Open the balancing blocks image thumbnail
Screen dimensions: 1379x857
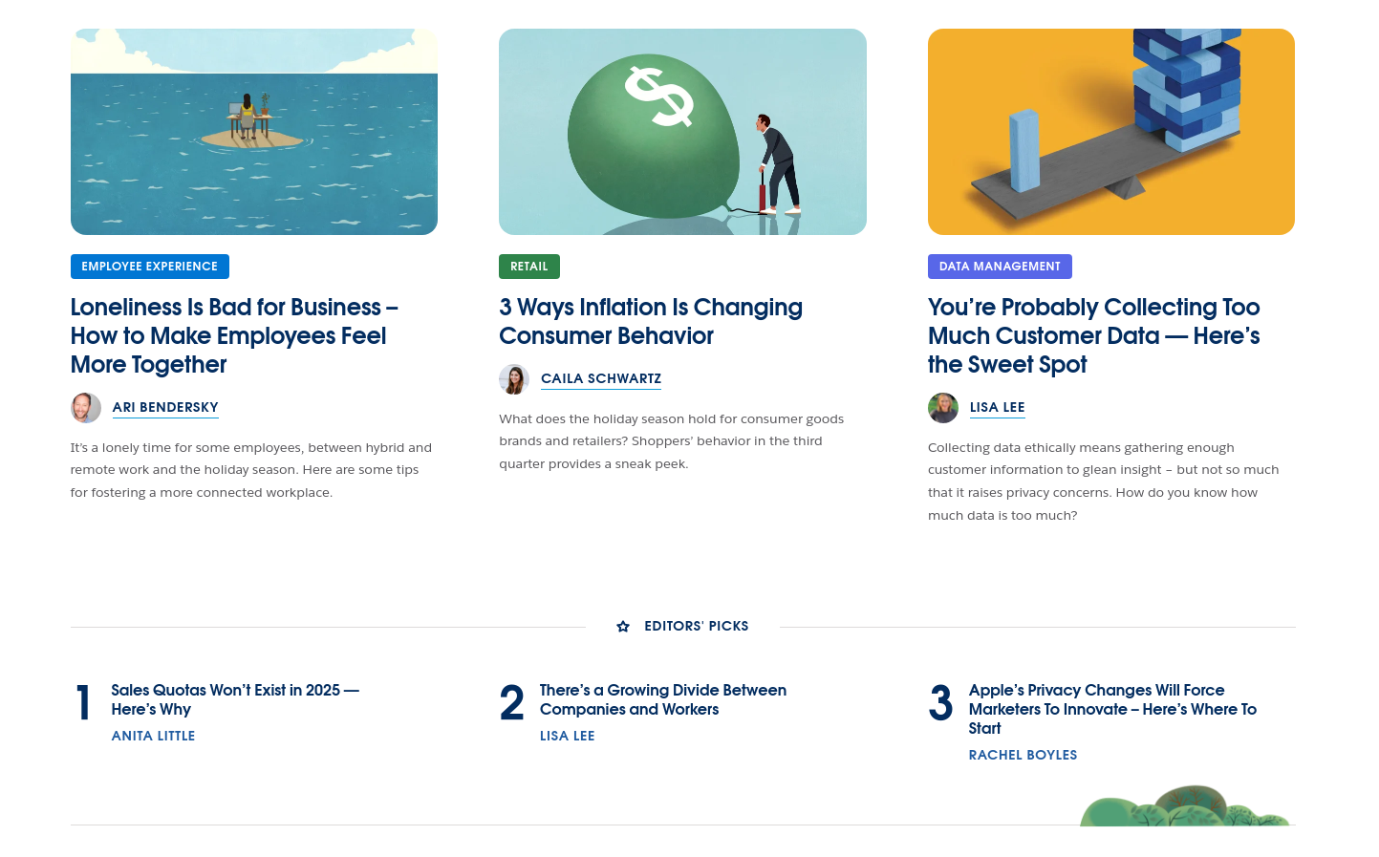[1111, 132]
